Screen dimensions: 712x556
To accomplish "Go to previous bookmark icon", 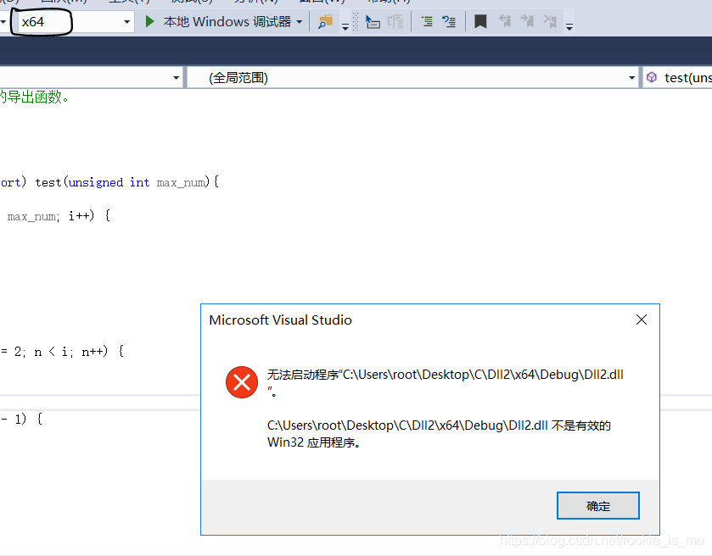I will [504, 21].
